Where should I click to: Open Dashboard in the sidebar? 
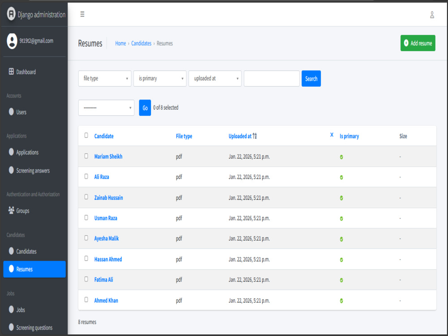(x=34, y=72)
